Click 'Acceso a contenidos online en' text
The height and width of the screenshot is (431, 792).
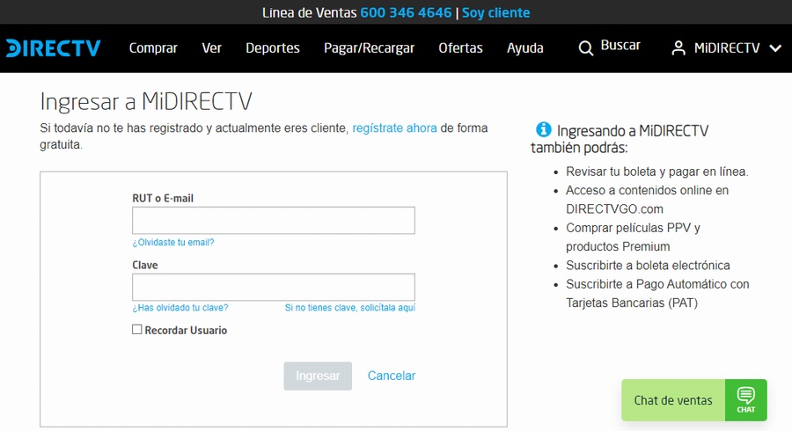[x=647, y=190]
